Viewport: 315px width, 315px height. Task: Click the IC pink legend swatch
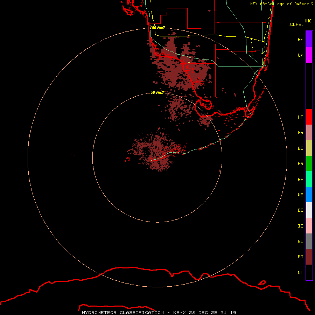point(309,226)
